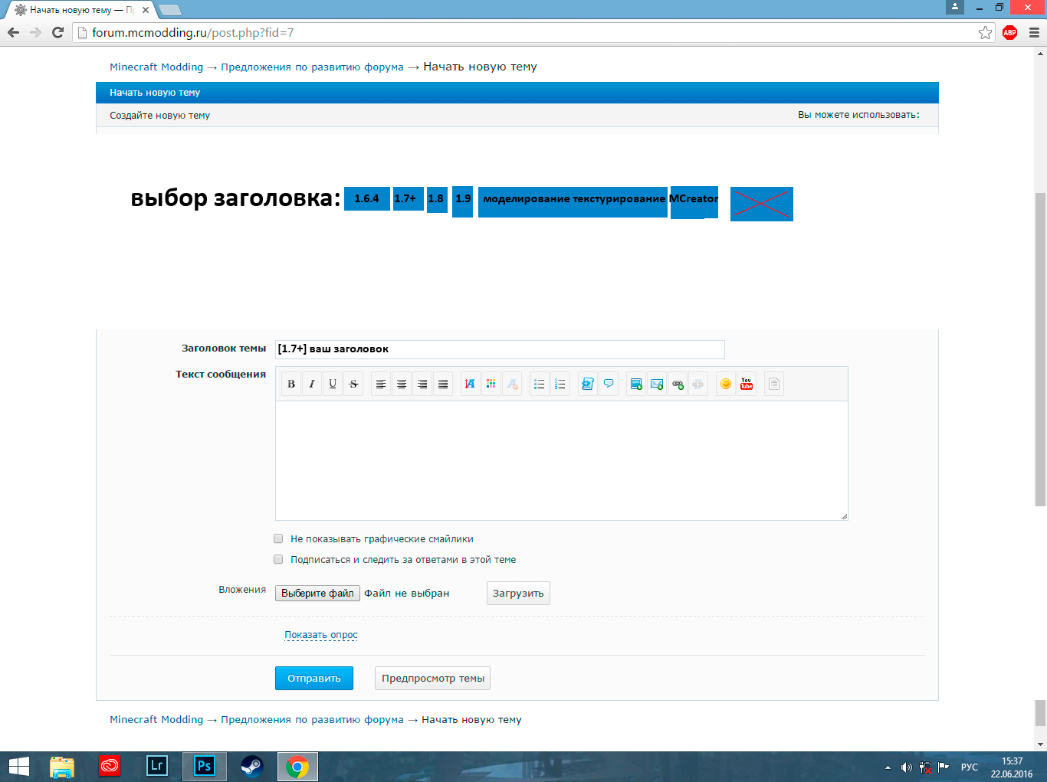This screenshot has height=782, width=1047.
Task: Open top 'Предложения по развитию форума' breadcrumb
Action: point(312,67)
